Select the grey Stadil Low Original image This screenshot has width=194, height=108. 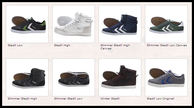166,77
